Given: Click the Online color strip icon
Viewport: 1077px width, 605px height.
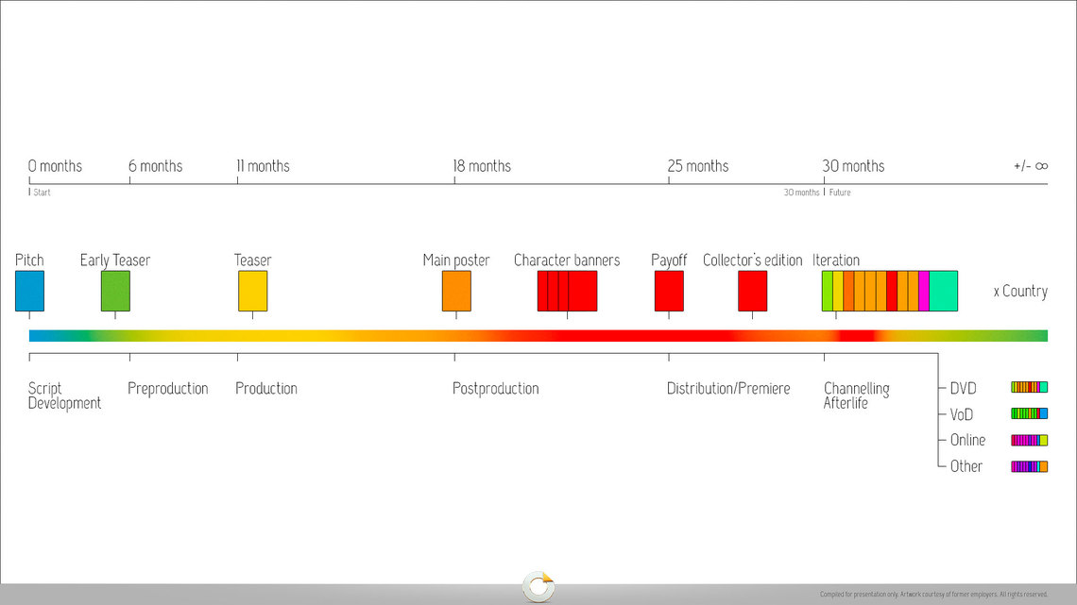Looking at the screenshot, I should tap(1029, 441).
